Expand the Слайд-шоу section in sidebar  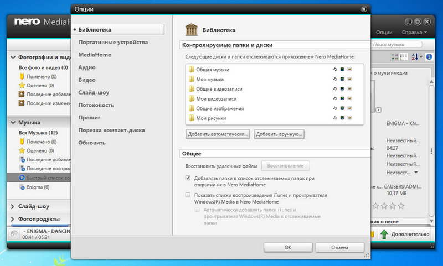point(12,206)
